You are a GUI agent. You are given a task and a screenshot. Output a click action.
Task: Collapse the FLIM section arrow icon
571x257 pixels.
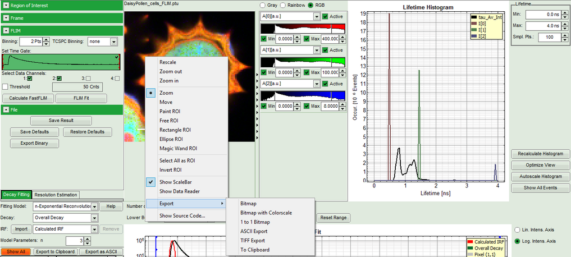pos(6,30)
